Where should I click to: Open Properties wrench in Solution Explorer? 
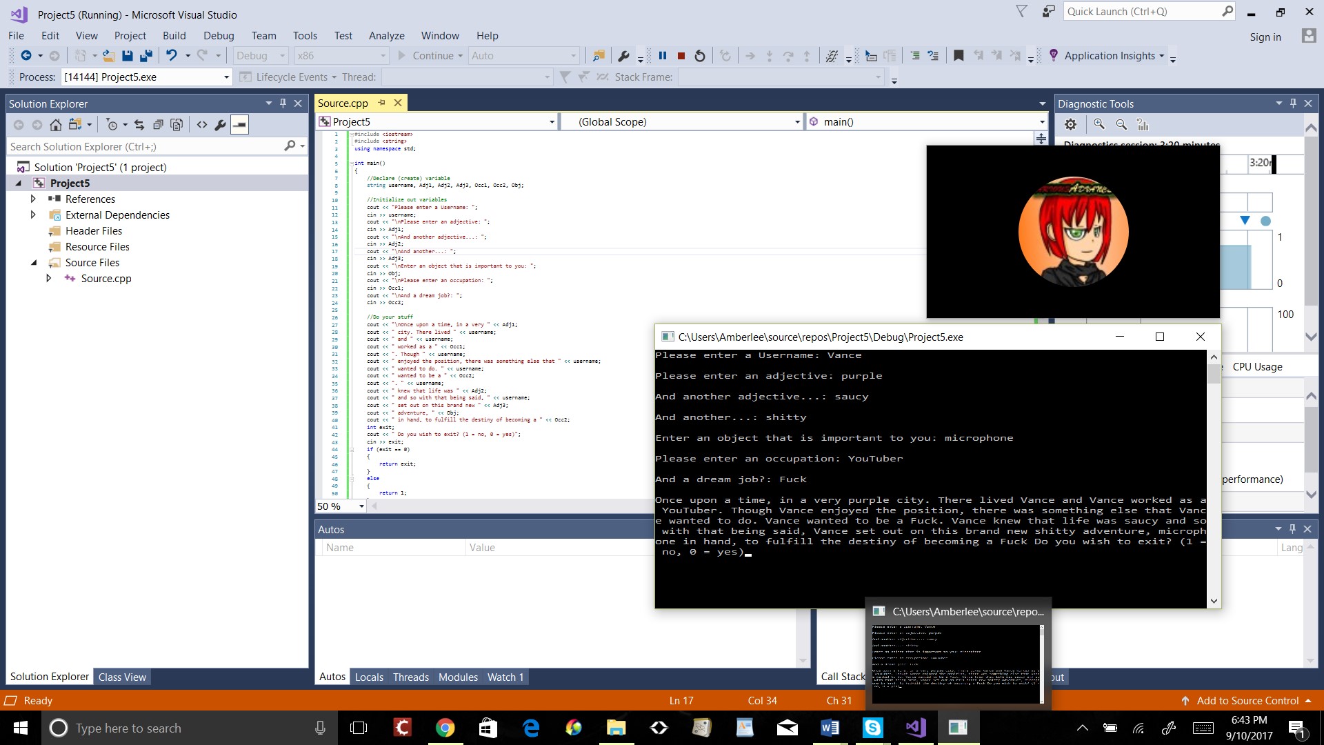[220, 125]
